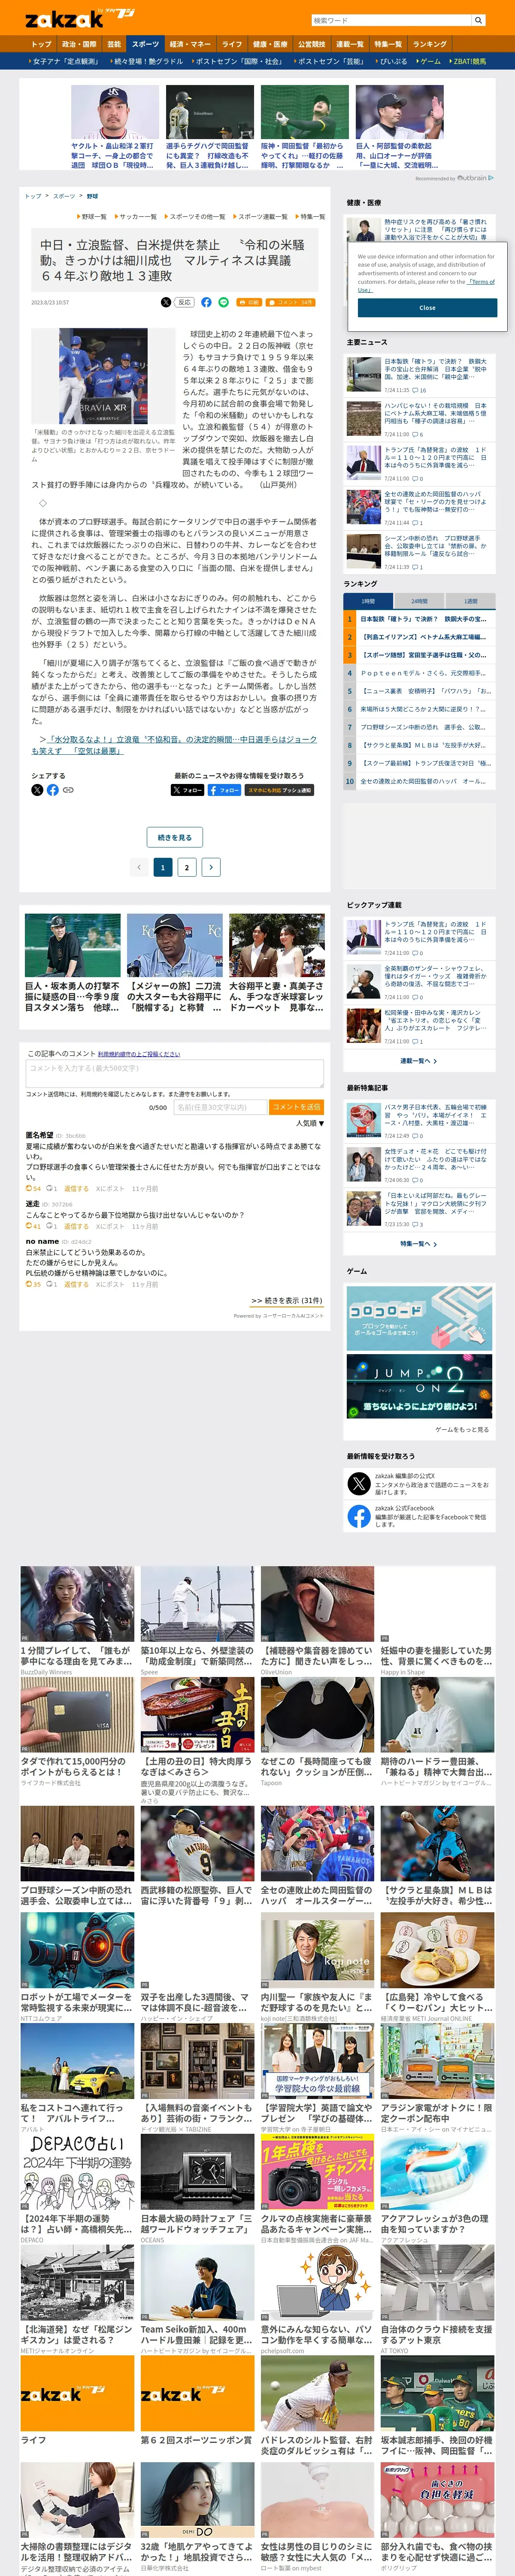This screenshot has height=2576, width=515.
Task: Focus the 検索ワード search field
Action: coord(390,20)
